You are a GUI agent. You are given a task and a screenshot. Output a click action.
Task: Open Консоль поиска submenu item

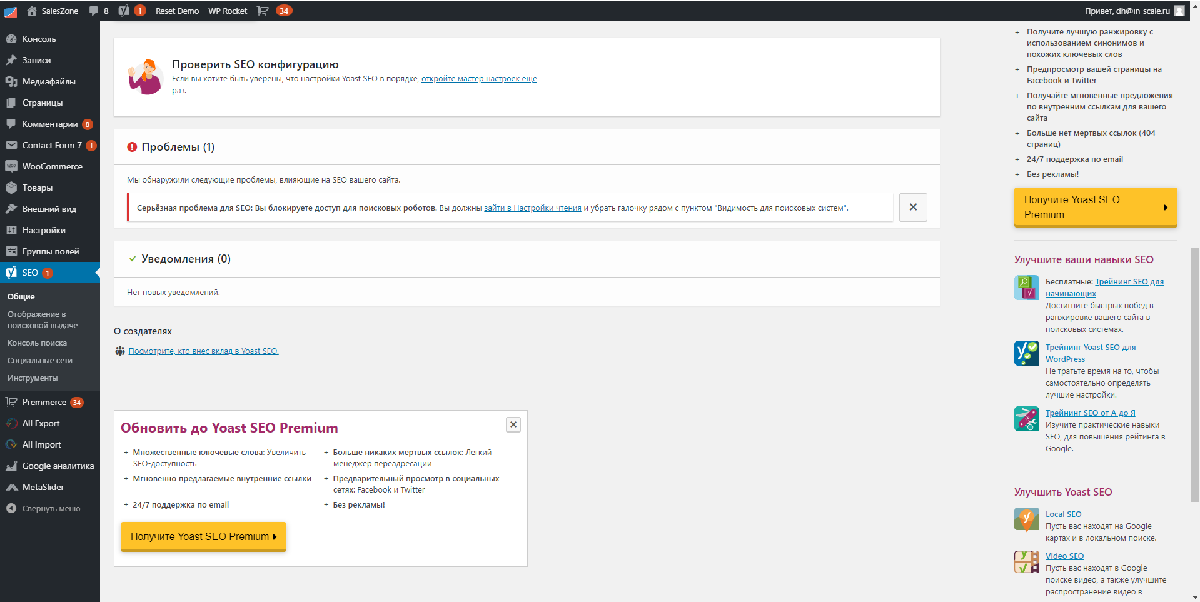pyautogui.click(x=37, y=343)
